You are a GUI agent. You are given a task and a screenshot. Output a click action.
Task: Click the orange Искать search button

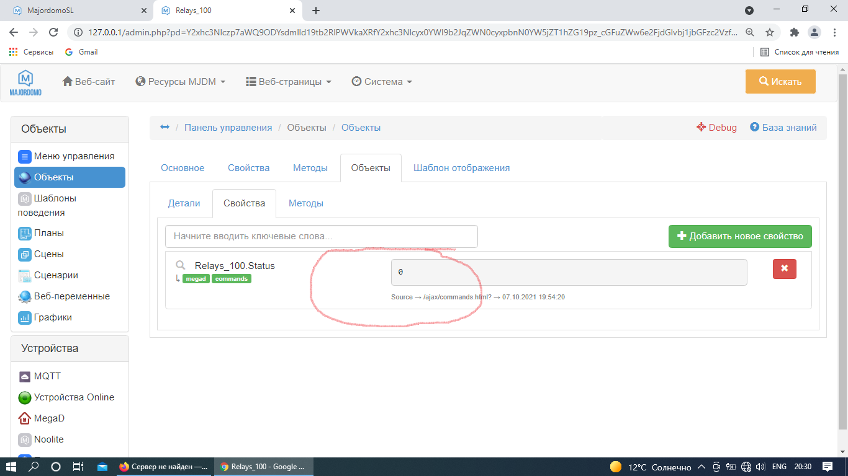[x=780, y=81]
